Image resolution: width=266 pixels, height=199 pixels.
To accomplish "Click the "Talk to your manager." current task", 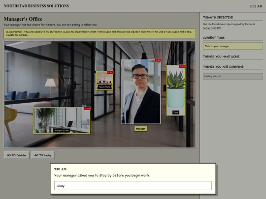I will coord(233,46).
